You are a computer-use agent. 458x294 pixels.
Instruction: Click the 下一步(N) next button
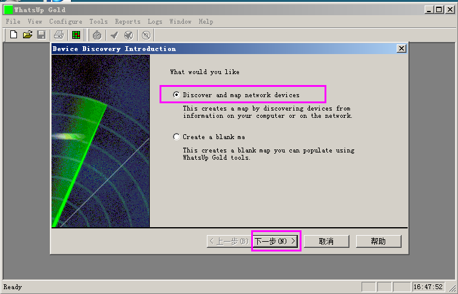point(275,241)
